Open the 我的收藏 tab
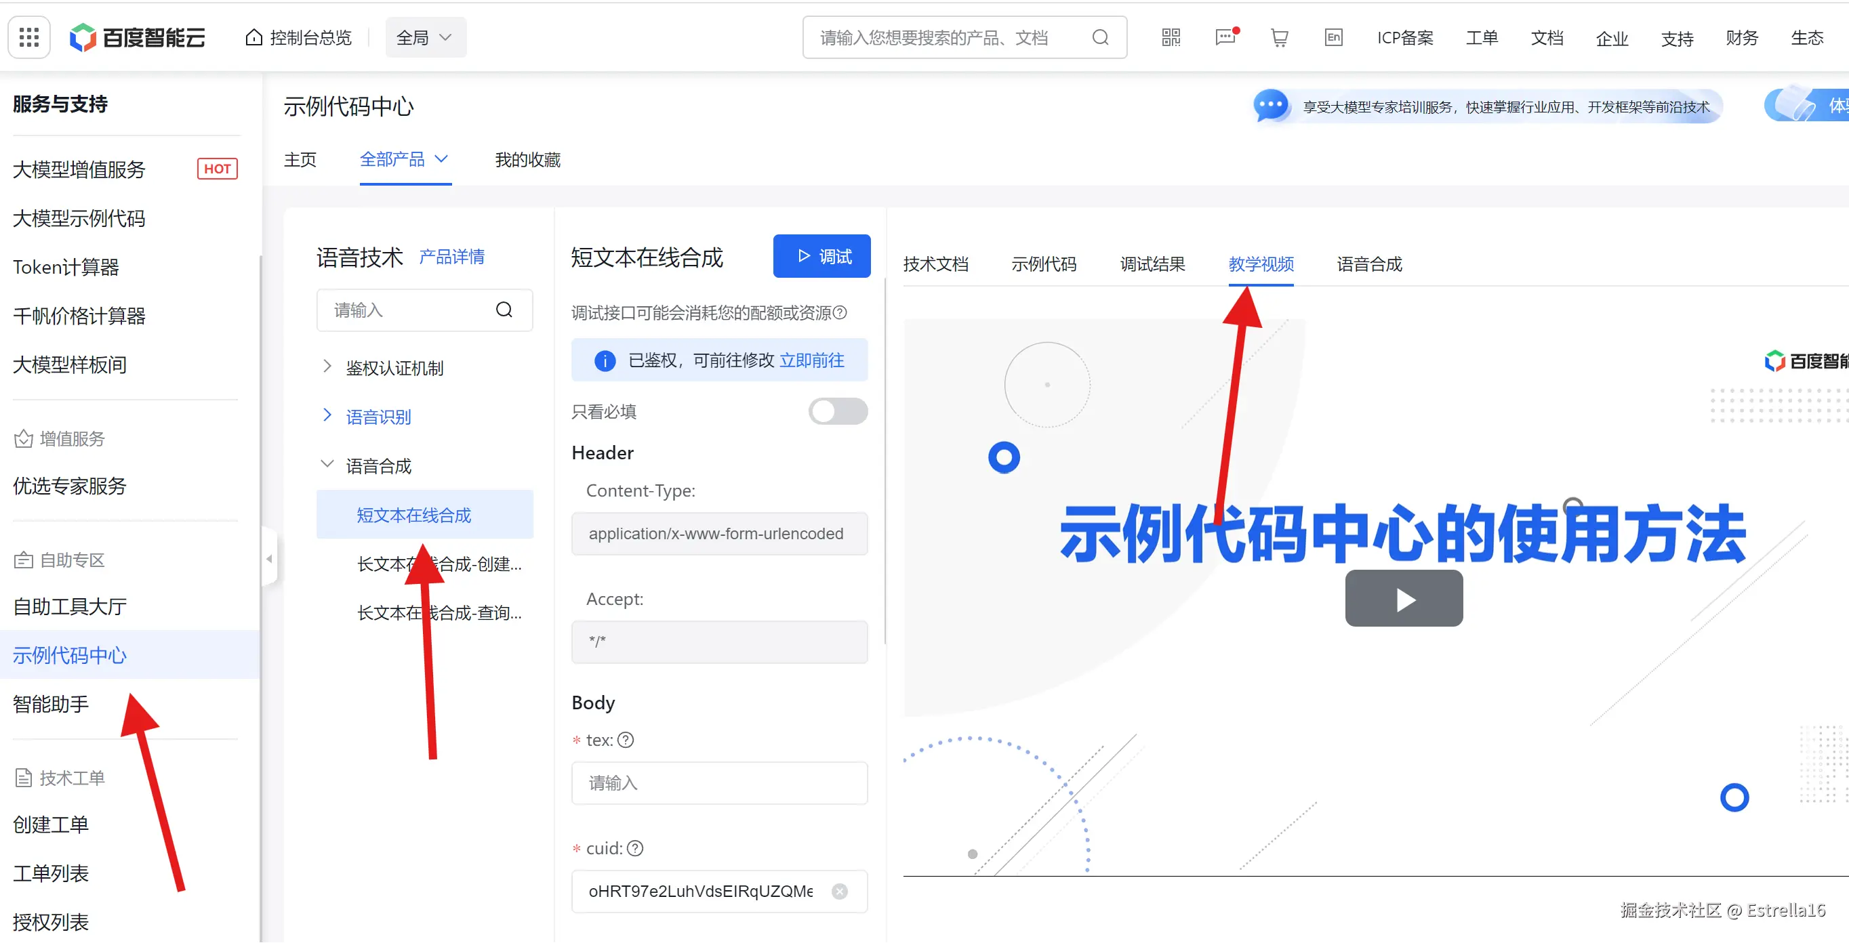Screen dimensions: 1849x943 (x=527, y=159)
